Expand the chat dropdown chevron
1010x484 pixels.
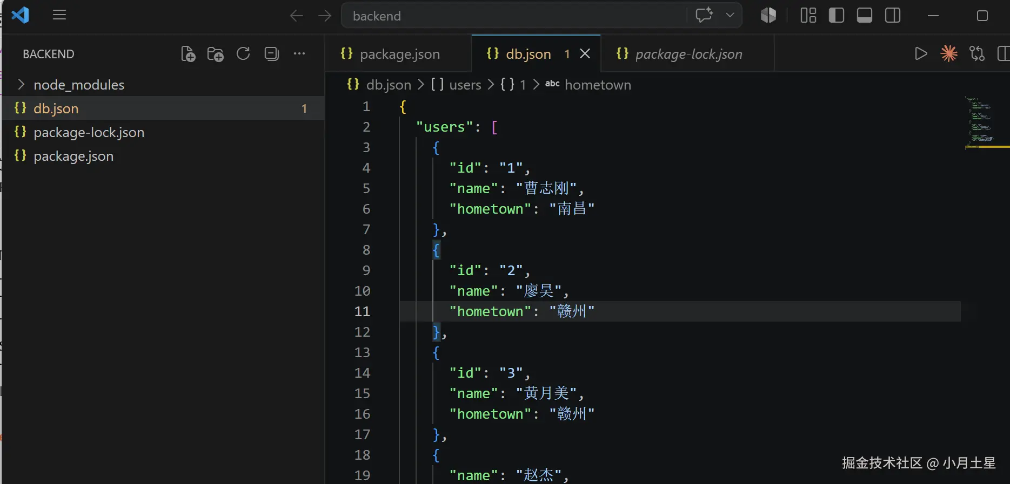[730, 15]
